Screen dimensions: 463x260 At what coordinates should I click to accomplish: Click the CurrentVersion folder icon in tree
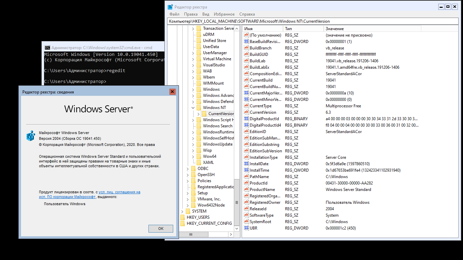click(x=204, y=114)
